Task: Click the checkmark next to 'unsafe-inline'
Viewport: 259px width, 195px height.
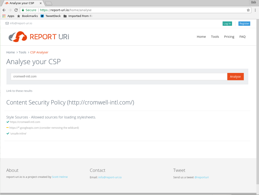Action: 8,134
